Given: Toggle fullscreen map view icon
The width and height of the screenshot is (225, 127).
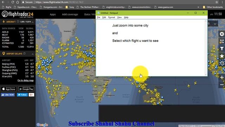Looking at the screenshot, I should pyautogui.click(x=222, y=42).
